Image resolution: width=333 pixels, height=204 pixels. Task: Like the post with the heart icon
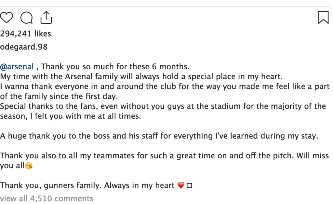tap(7, 17)
